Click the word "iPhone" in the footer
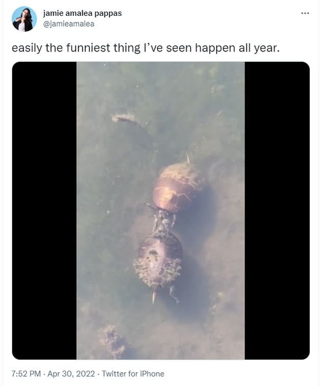The image size is (326, 386). (152, 373)
